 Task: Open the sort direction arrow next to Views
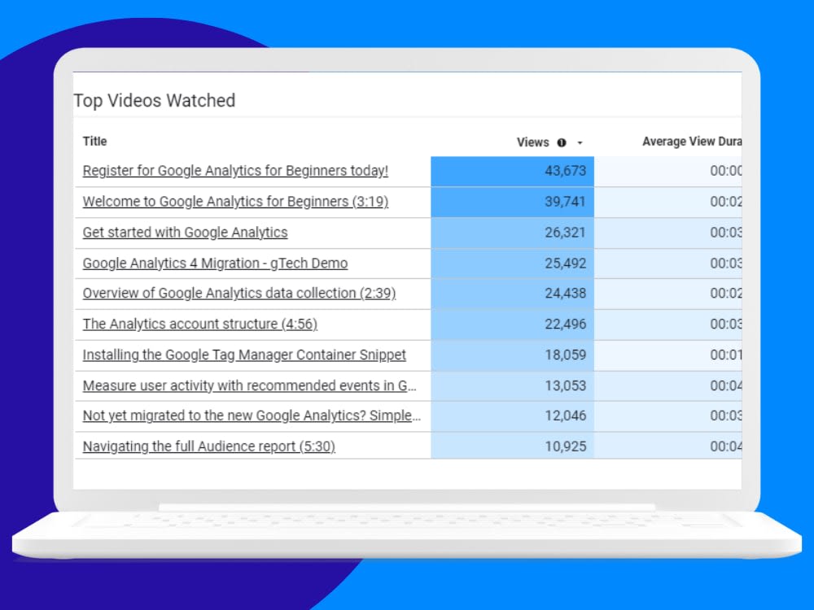pyautogui.click(x=579, y=142)
